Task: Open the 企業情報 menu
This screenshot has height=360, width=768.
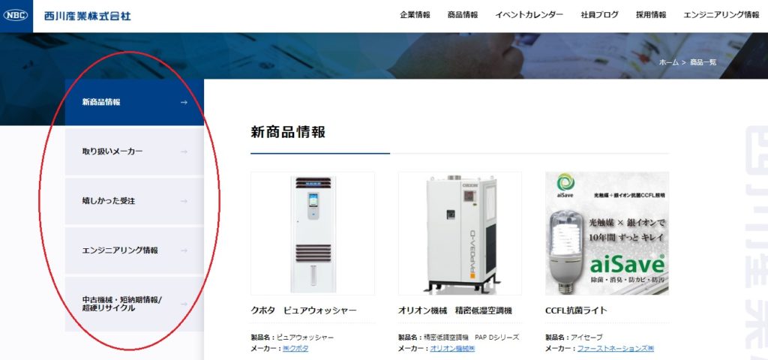Action: 415,15
